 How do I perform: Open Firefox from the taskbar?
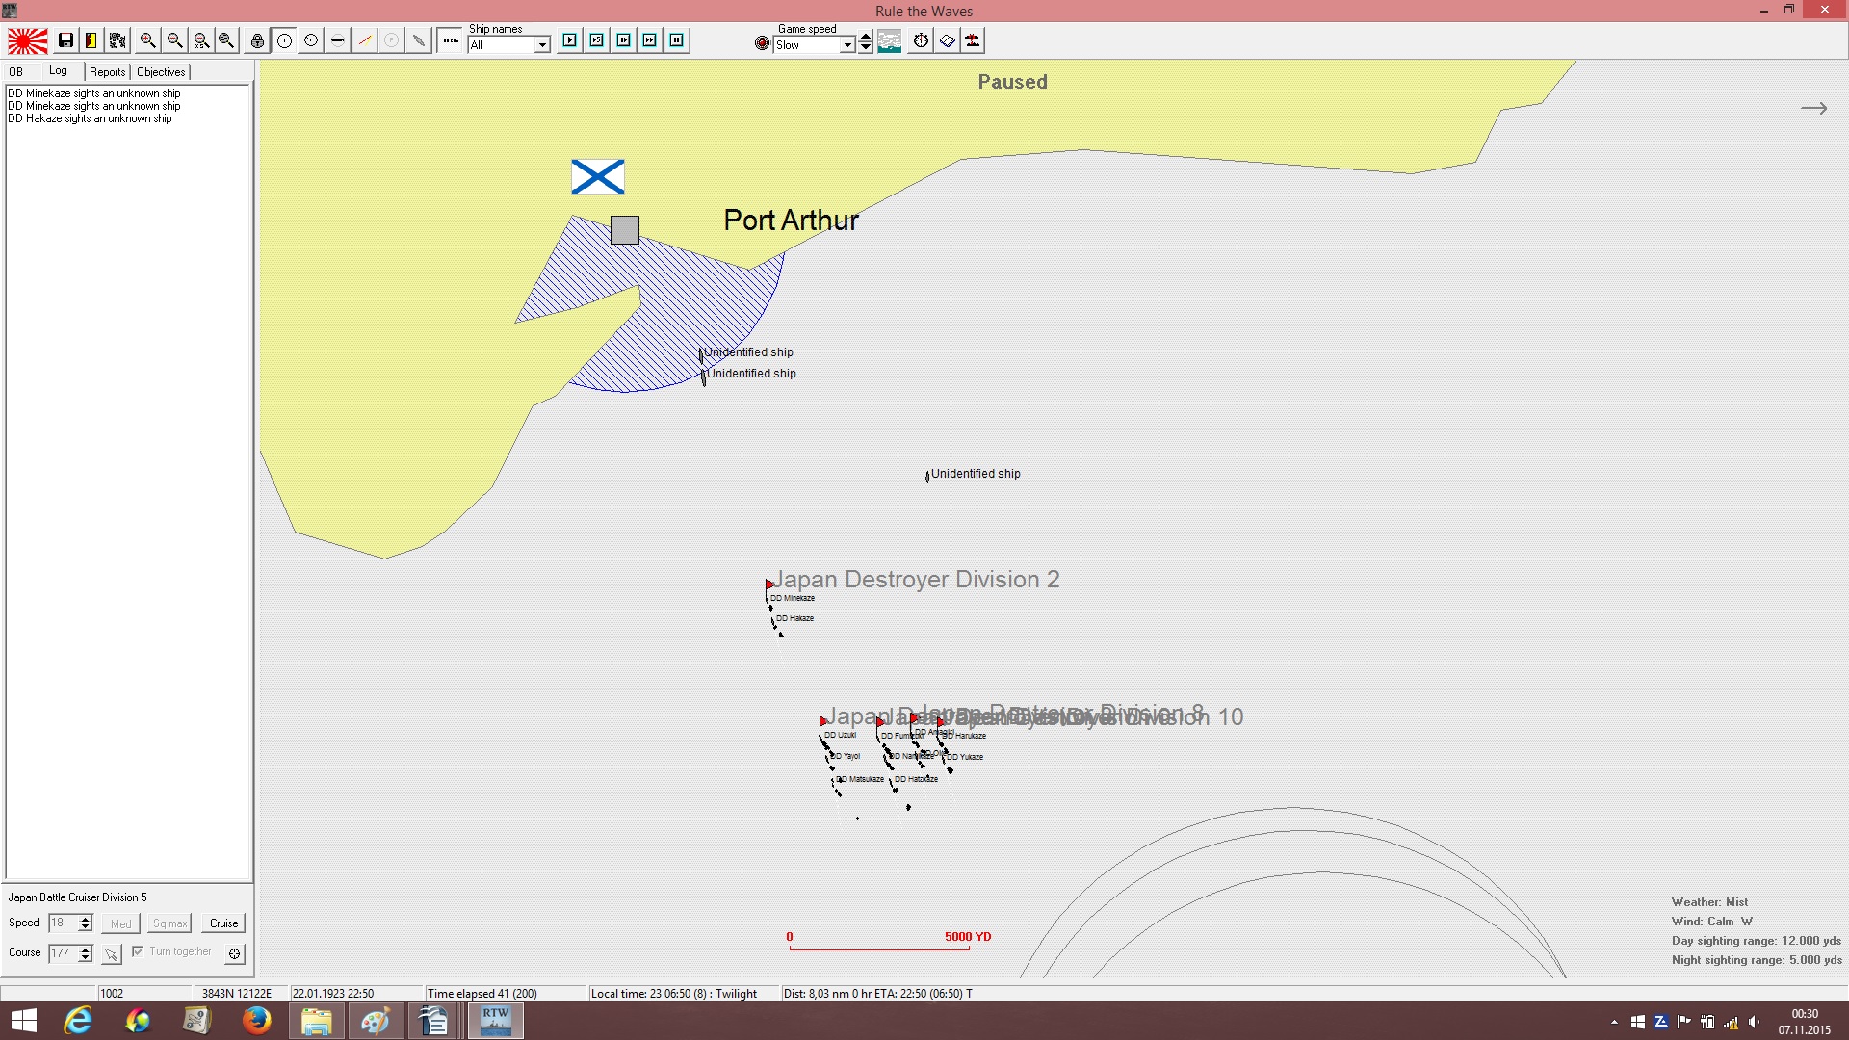tap(256, 1021)
